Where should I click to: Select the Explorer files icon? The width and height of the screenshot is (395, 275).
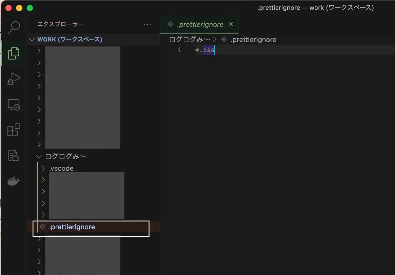14,53
